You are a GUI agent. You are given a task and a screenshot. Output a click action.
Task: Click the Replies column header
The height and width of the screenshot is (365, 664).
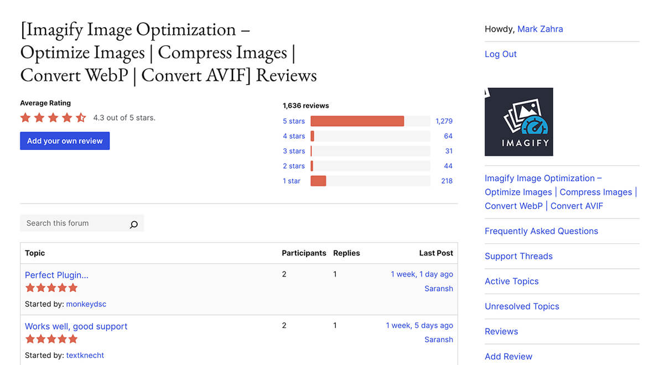click(346, 253)
